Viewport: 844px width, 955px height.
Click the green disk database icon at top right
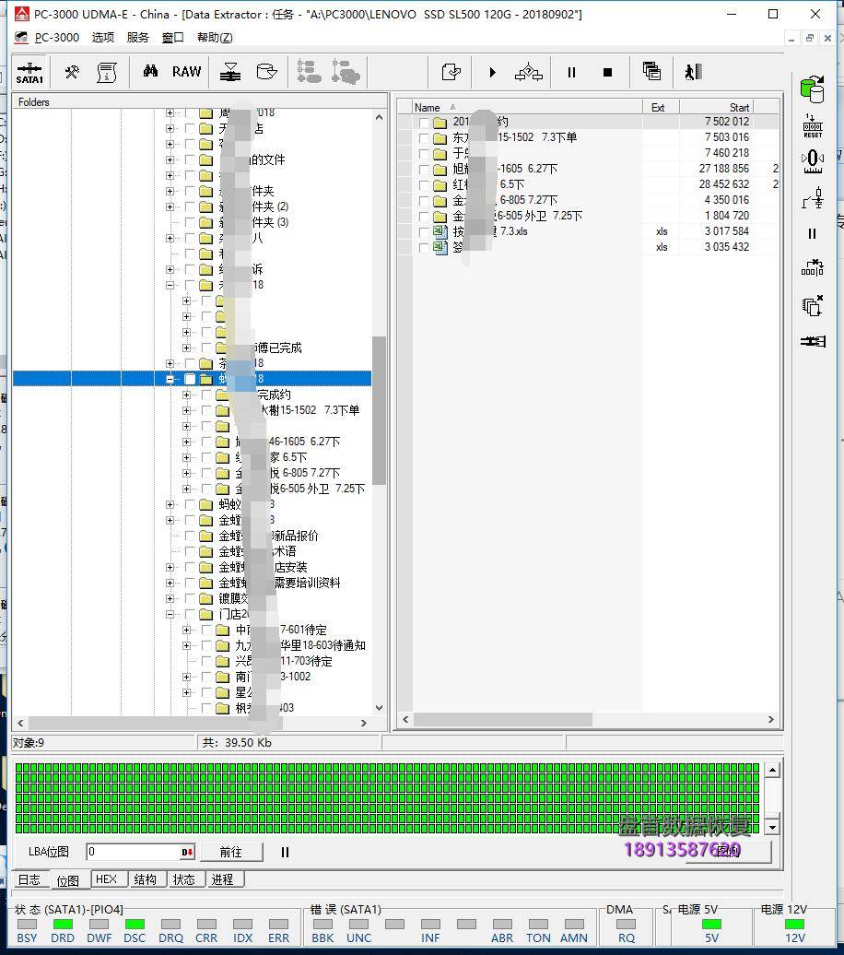click(x=812, y=89)
